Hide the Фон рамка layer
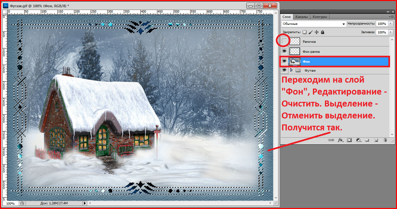 click(x=284, y=51)
